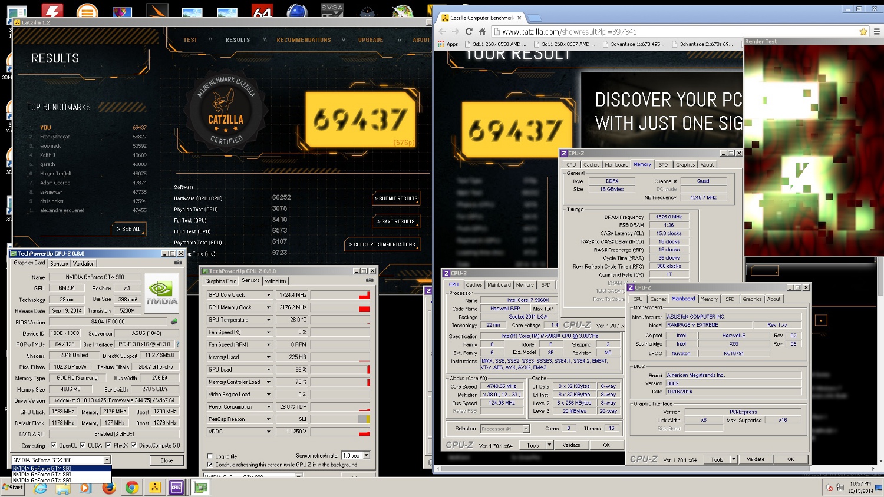Click the NVIDIA logo in GPU-Z
884x497 pixels.
click(161, 293)
